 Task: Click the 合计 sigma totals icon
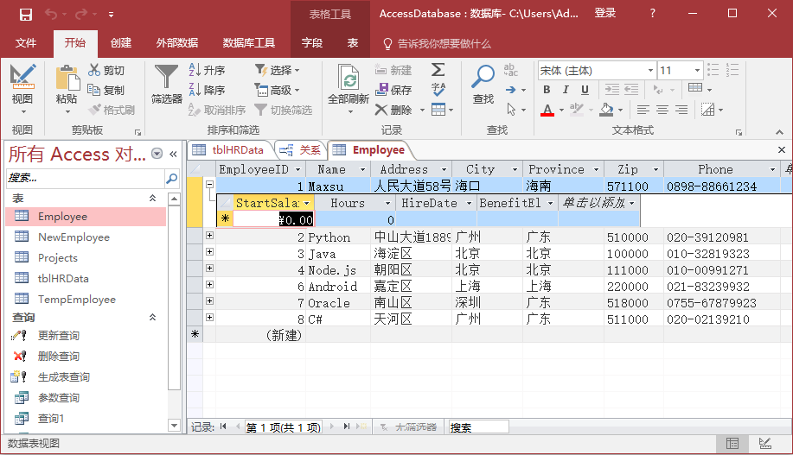pos(438,70)
